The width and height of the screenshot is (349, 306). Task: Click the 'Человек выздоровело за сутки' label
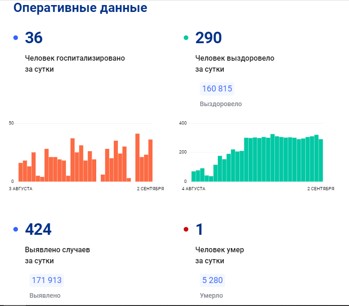pyautogui.click(x=235, y=63)
